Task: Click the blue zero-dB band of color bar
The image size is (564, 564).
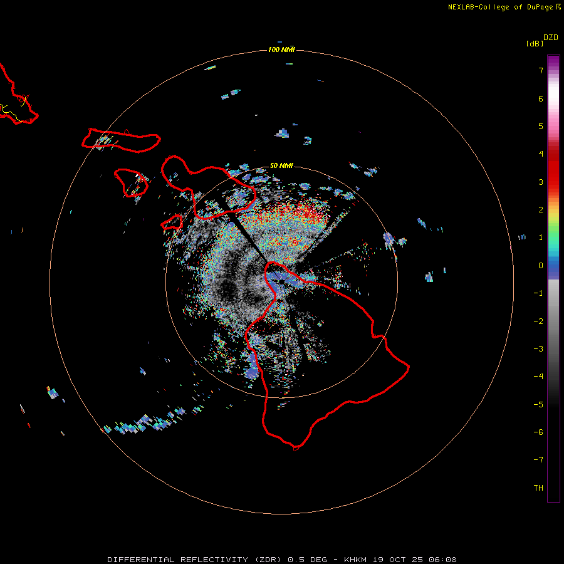Action: click(553, 269)
